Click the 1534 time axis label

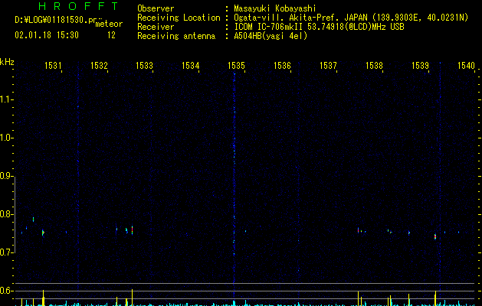191,66
